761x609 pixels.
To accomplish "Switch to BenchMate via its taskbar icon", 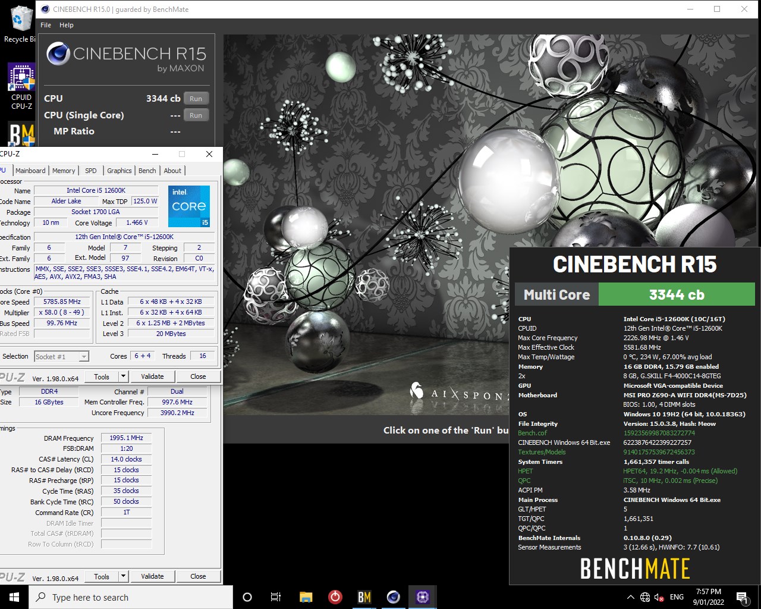I will click(364, 597).
